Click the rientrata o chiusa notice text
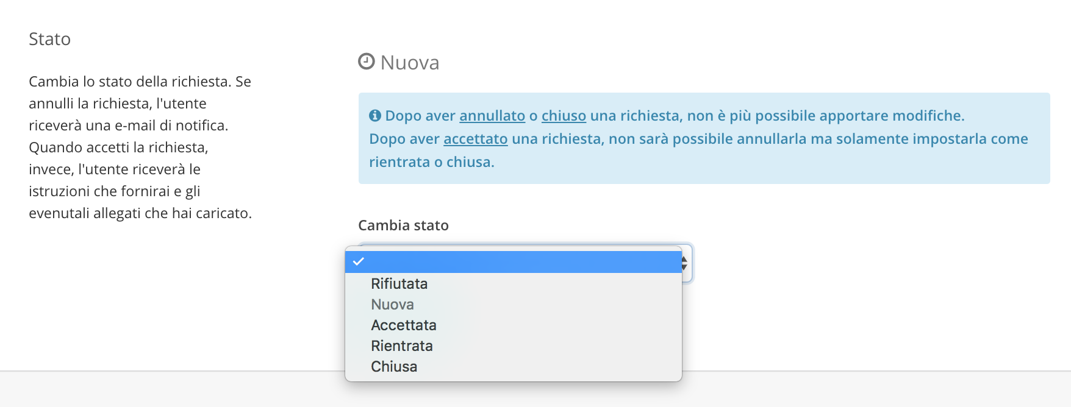Image resolution: width=1071 pixels, height=407 pixels. pos(432,162)
